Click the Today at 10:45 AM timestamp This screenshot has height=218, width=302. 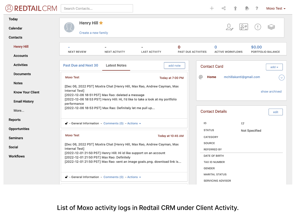[171, 136]
